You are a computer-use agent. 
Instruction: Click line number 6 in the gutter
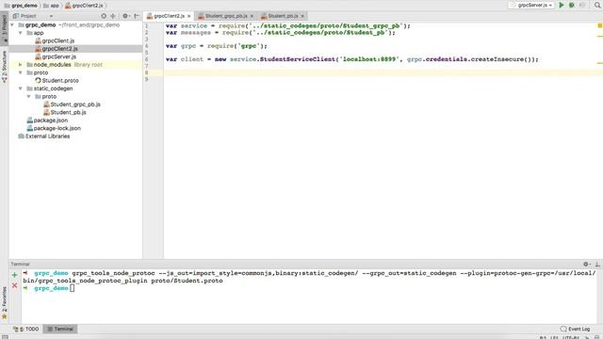[x=147, y=59]
